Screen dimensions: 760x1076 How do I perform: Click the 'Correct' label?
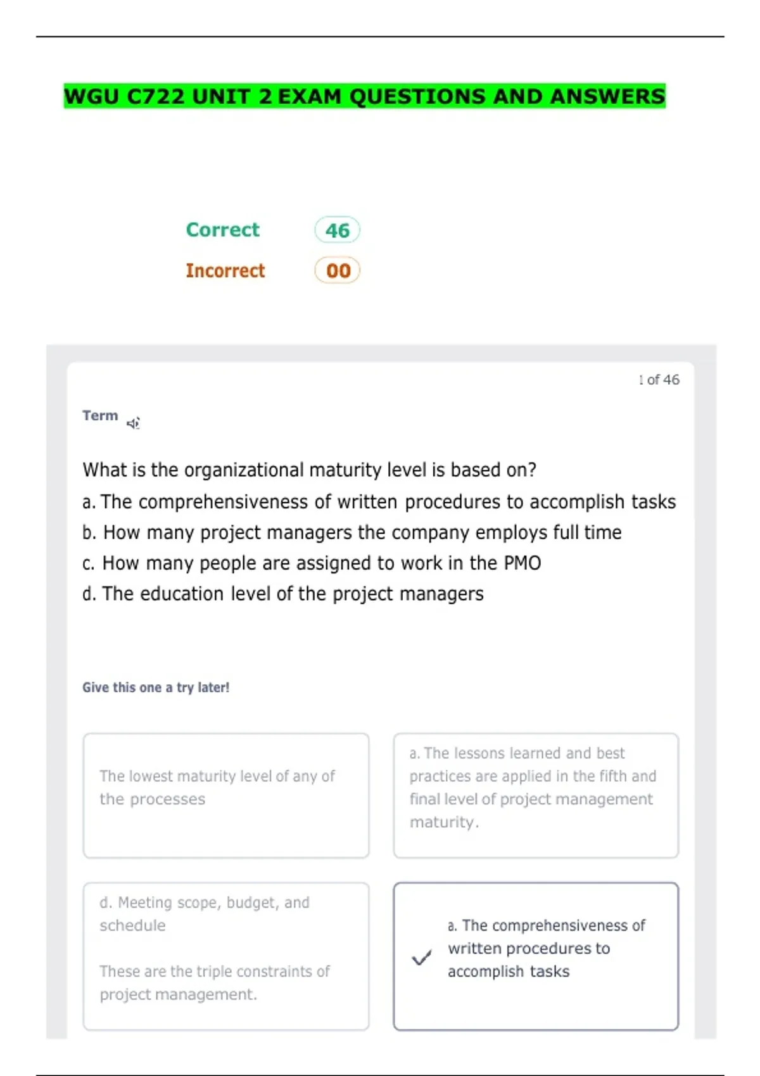223,230
